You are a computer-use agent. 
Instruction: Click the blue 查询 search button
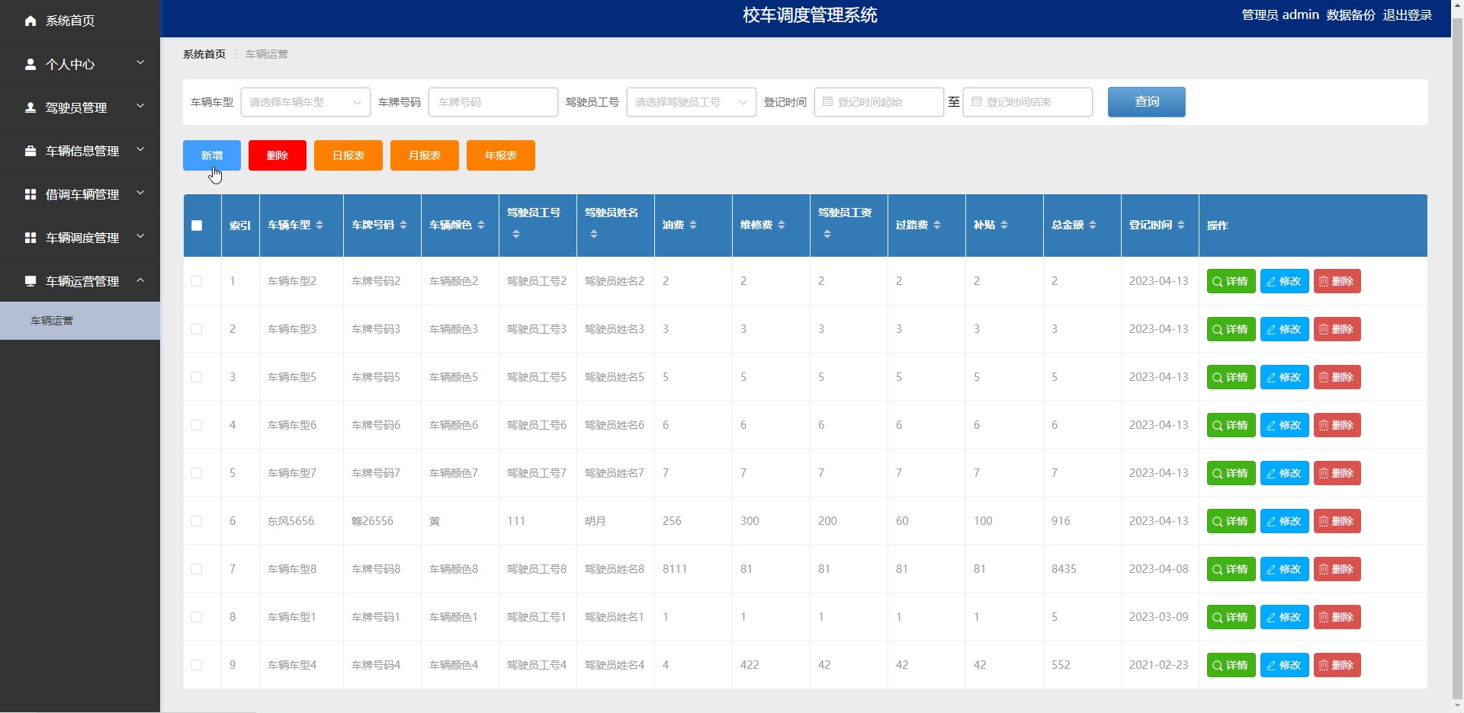coord(1146,102)
